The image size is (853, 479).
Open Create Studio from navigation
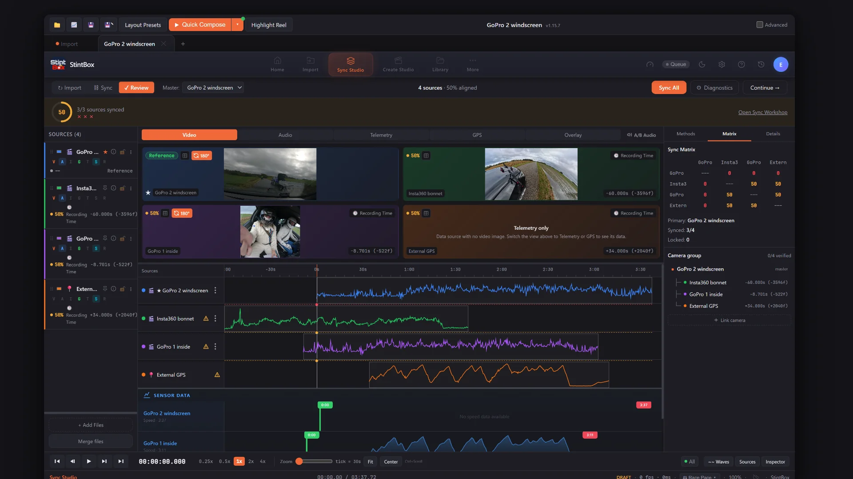click(398, 64)
